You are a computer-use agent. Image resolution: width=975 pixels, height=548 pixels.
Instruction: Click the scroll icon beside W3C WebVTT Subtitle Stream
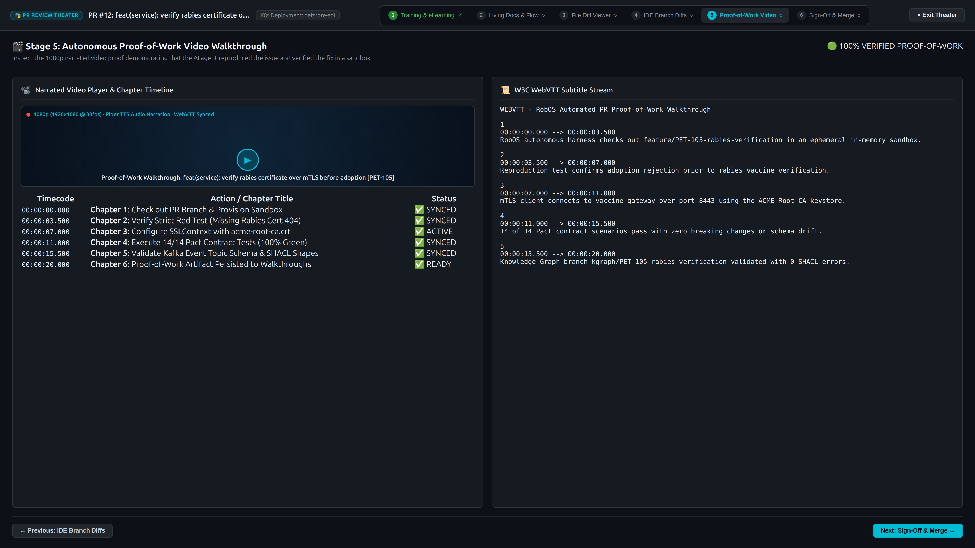click(x=505, y=90)
